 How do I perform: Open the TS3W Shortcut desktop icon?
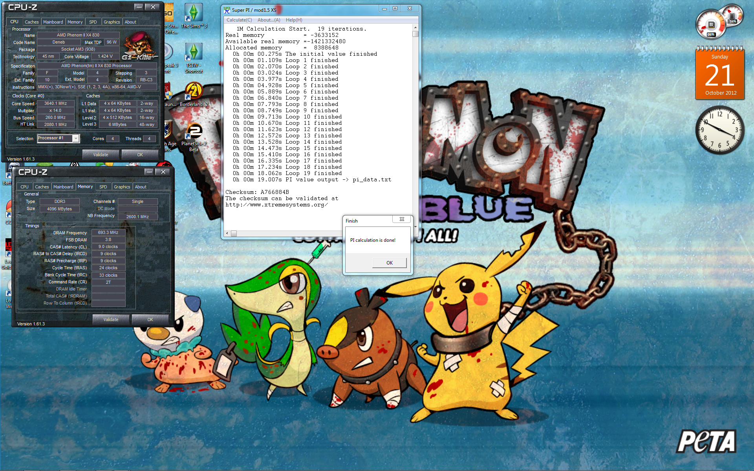(x=194, y=58)
